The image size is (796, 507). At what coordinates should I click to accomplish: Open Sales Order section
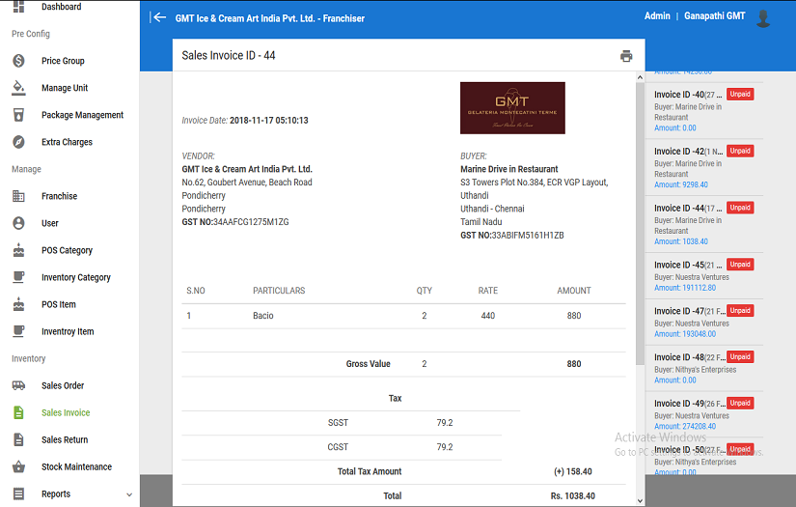(x=63, y=385)
